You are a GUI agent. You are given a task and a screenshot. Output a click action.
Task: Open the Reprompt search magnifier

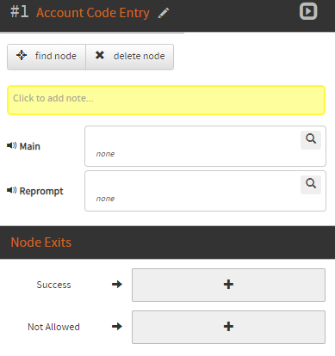(x=311, y=184)
